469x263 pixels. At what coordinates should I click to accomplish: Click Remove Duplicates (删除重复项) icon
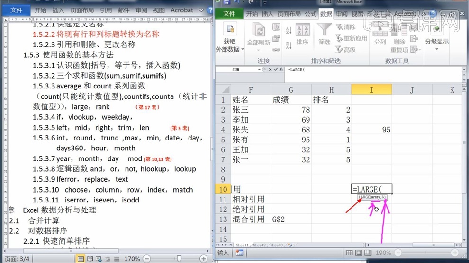[399, 30]
